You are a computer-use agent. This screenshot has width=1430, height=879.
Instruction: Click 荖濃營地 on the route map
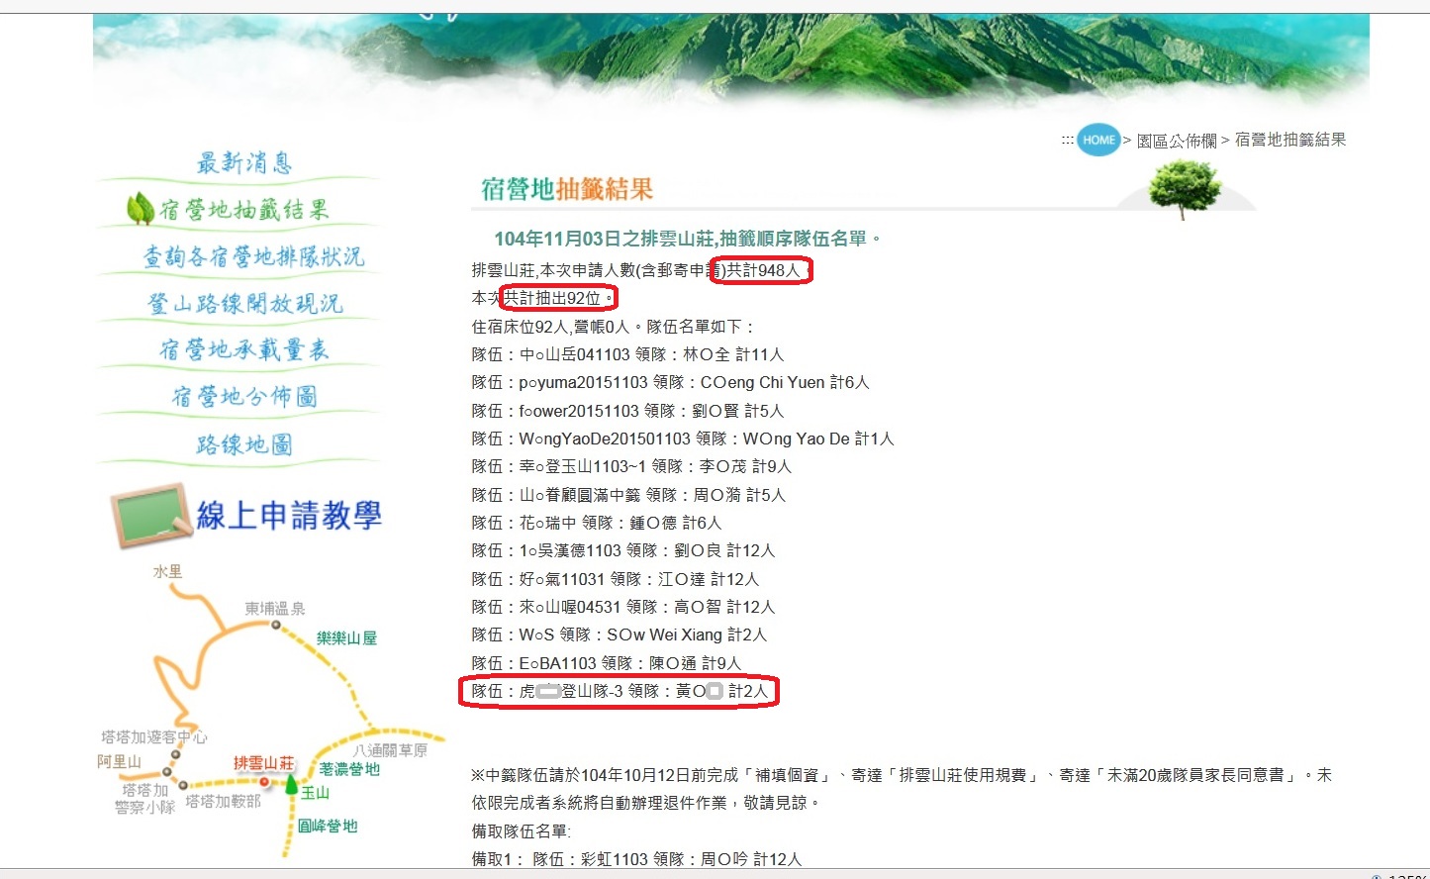349,769
